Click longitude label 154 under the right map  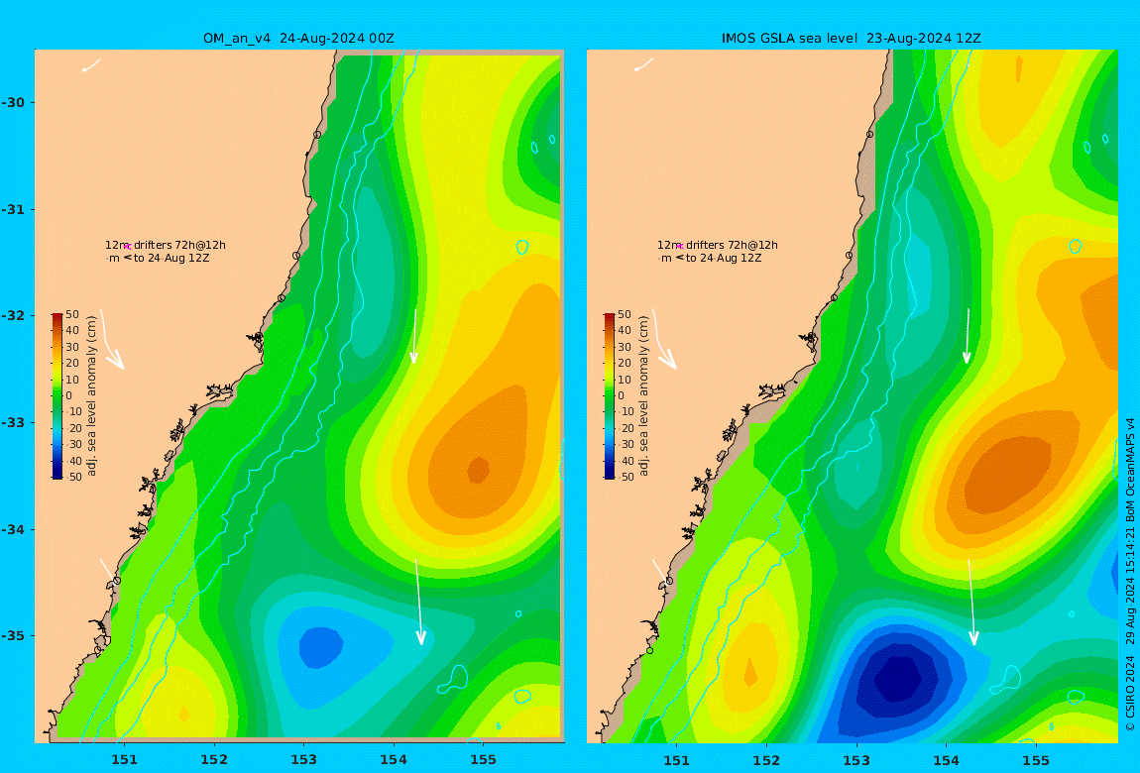tap(946, 760)
